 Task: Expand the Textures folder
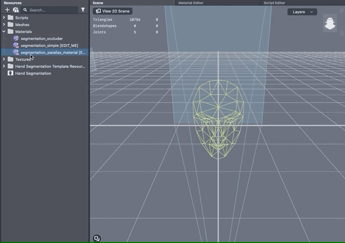click(x=4, y=59)
